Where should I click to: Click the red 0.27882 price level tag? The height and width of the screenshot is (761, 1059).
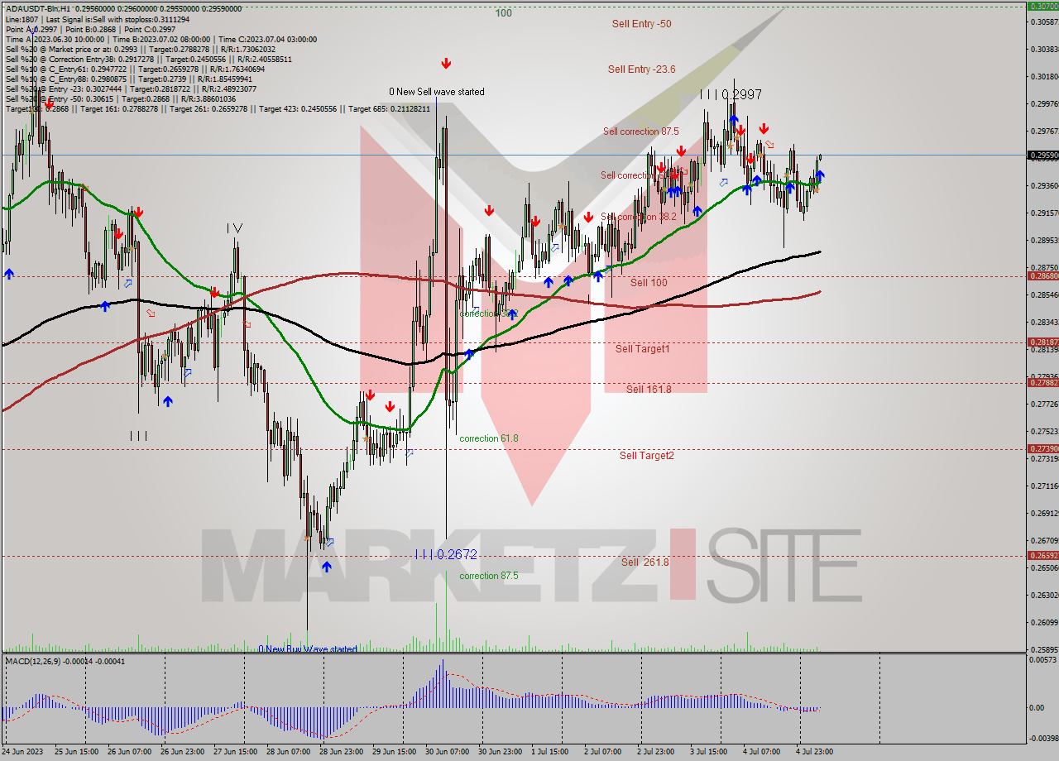[x=1042, y=382]
